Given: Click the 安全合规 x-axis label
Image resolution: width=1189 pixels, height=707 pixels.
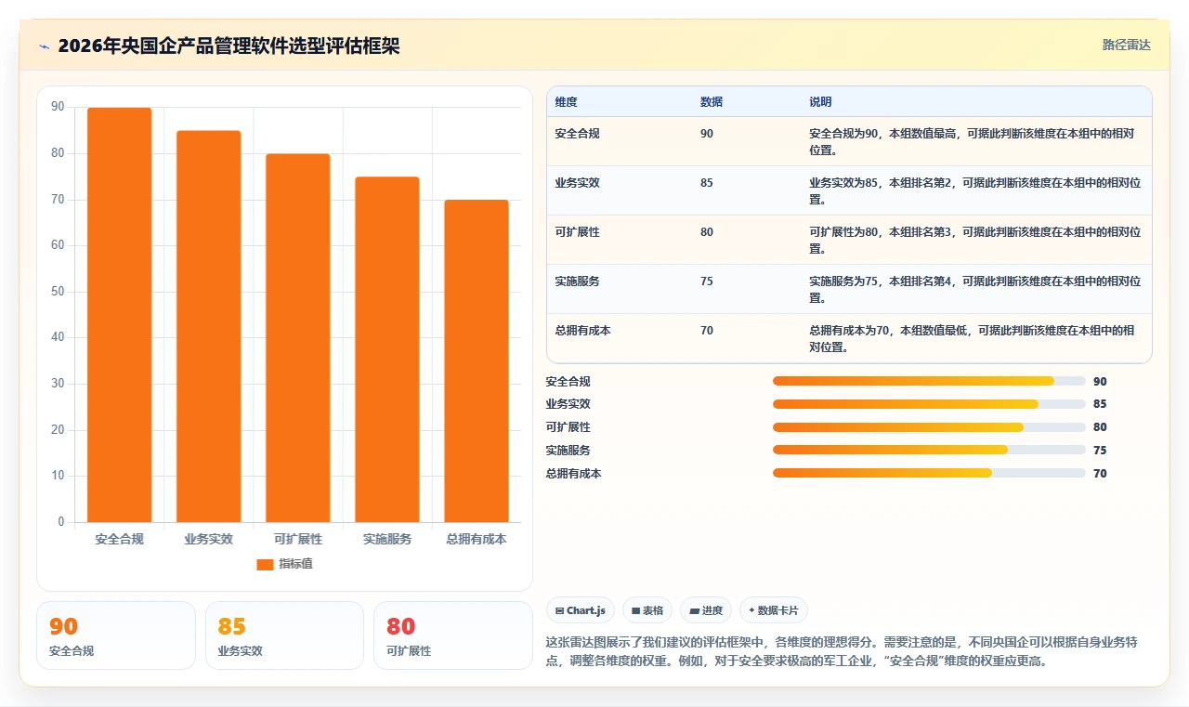Looking at the screenshot, I should pos(119,539).
